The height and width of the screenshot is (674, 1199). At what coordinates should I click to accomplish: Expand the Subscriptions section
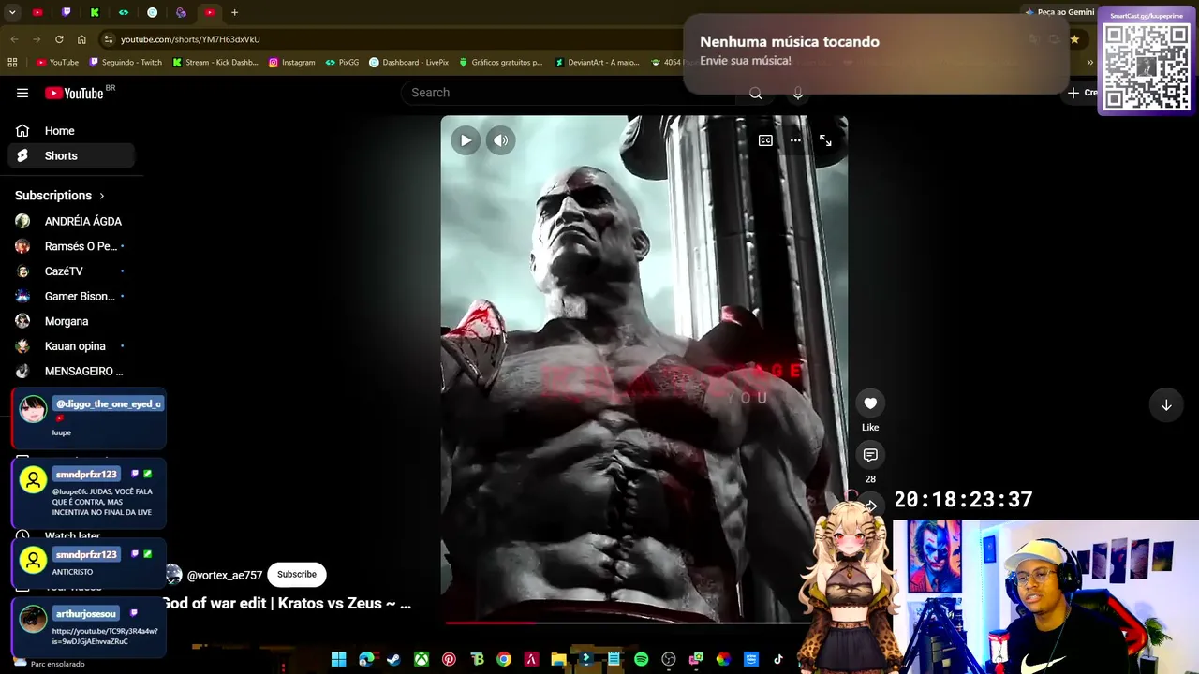tap(60, 196)
